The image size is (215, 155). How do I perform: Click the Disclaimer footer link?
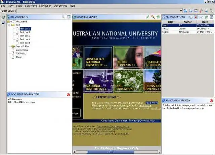121,121
